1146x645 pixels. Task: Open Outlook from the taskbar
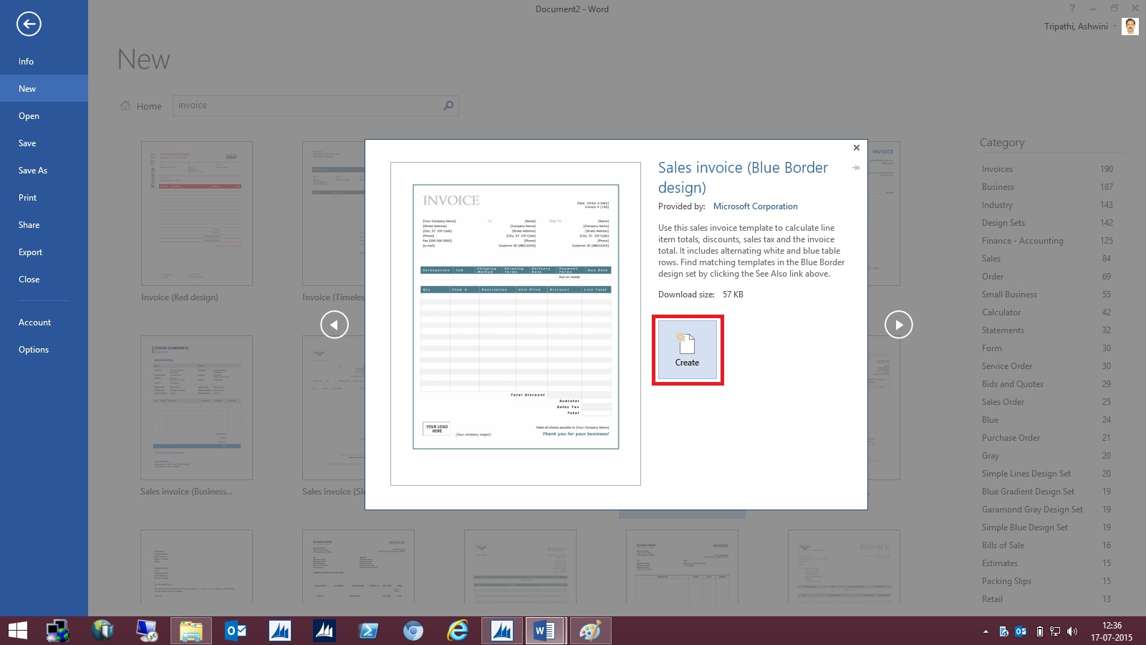point(234,631)
